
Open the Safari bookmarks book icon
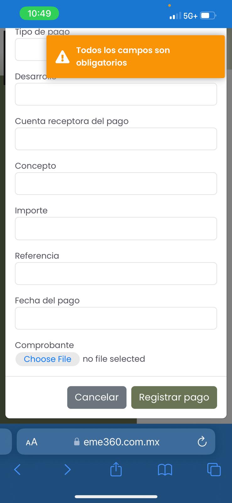[165, 470]
